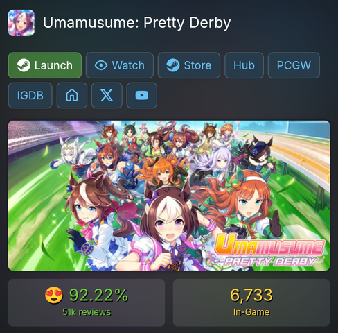338x333 pixels.
Task: Open the Steam Store page link
Action: 189,65
